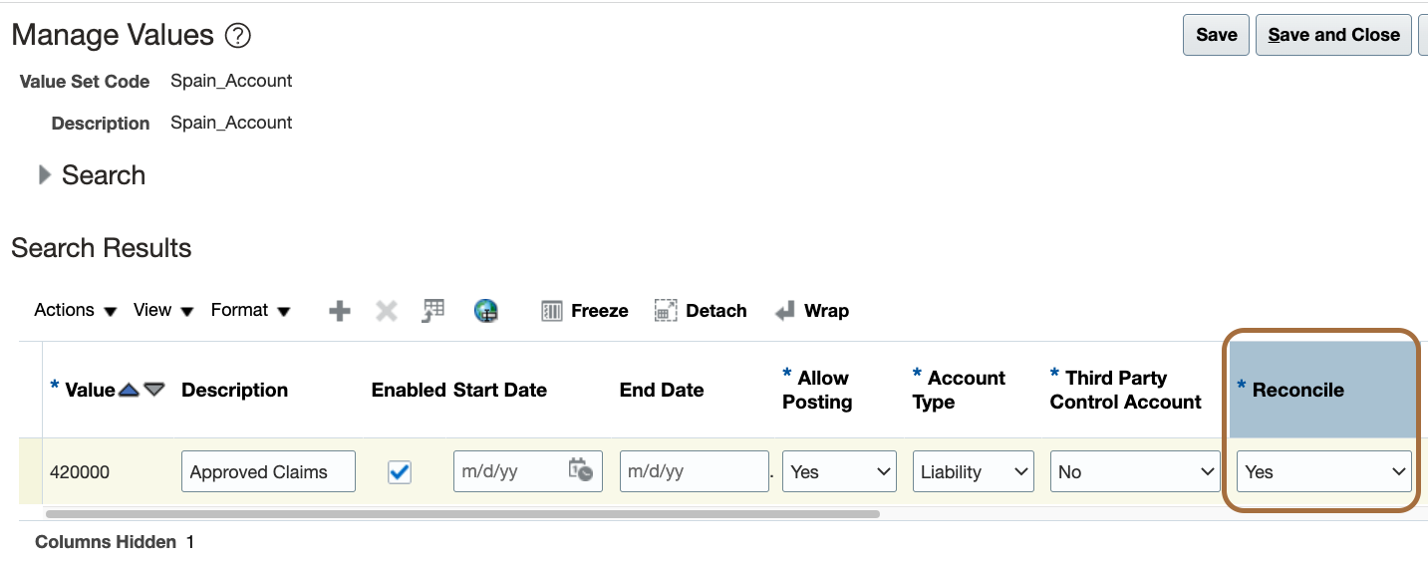
Task: Sort Value column descending
Action: [x=153, y=390]
